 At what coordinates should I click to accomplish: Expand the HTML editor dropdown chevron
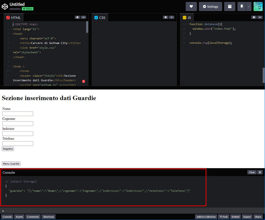(x=83, y=17)
